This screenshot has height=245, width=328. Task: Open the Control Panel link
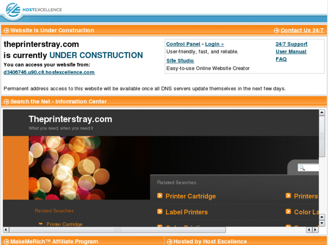[183, 44]
